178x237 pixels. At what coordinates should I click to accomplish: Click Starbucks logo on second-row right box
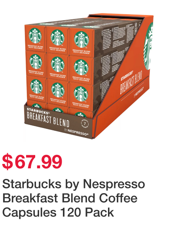81,67
